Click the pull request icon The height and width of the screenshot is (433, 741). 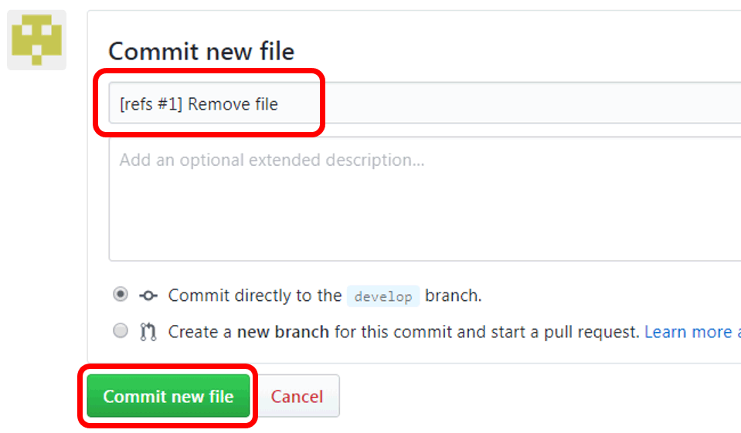click(148, 332)
